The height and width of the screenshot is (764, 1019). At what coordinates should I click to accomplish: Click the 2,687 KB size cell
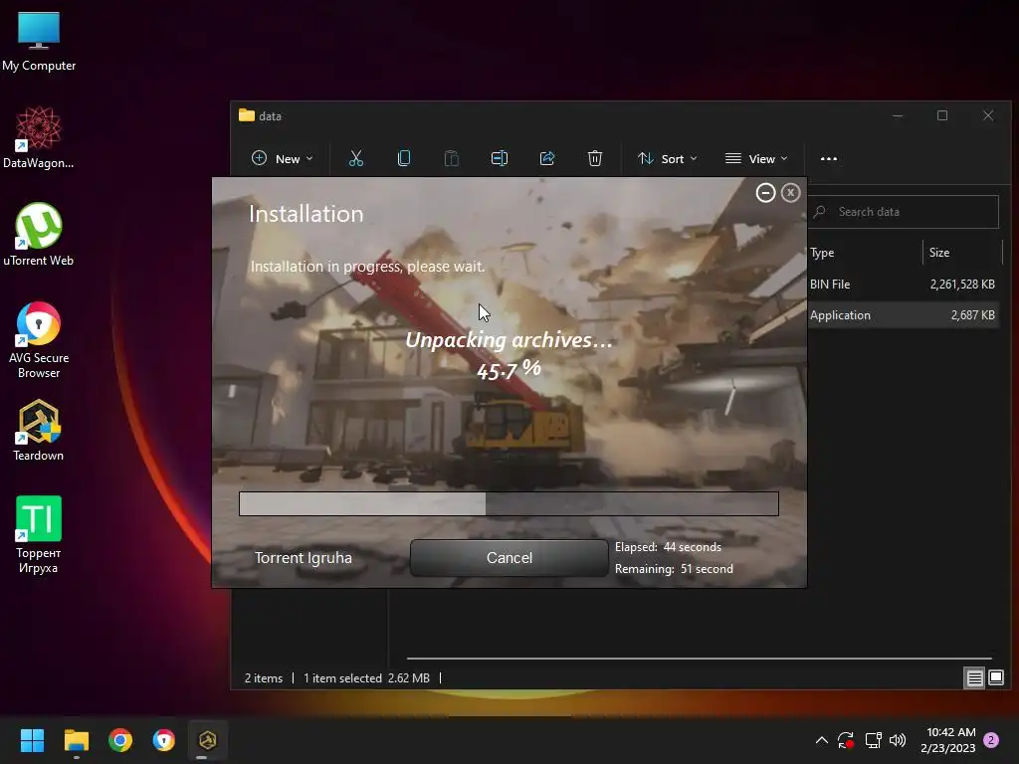972,315
